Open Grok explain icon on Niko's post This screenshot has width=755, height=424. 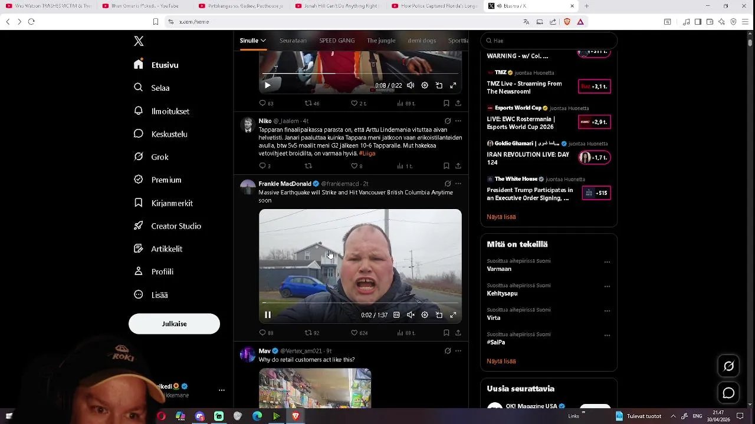448,121
